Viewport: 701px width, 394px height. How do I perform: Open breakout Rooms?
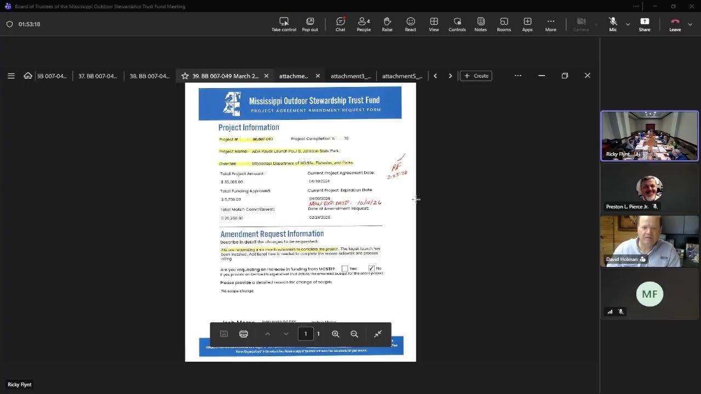coord(504,24)
